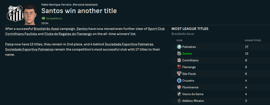Click the Competitions category label
The width and height of the screenshot is (270, 105).
pyautogui.click(x=54, y=19)
